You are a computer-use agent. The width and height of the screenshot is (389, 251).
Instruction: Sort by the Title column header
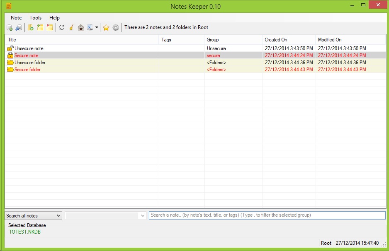(12, 40)
